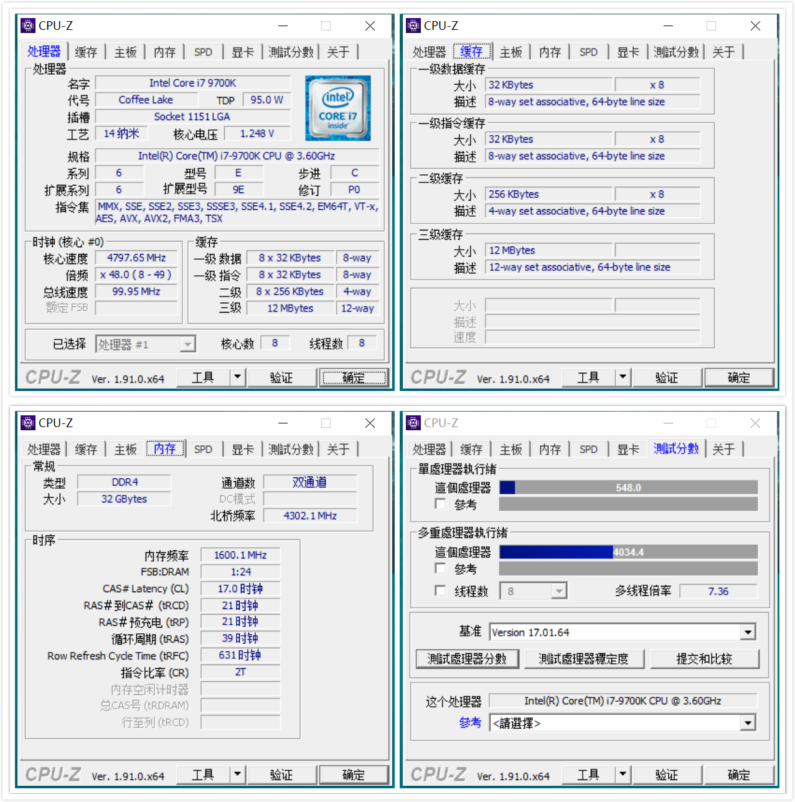Click the Intel Core i7 inside logo
This screenshot has width=795, height=802.
[337, 108]
